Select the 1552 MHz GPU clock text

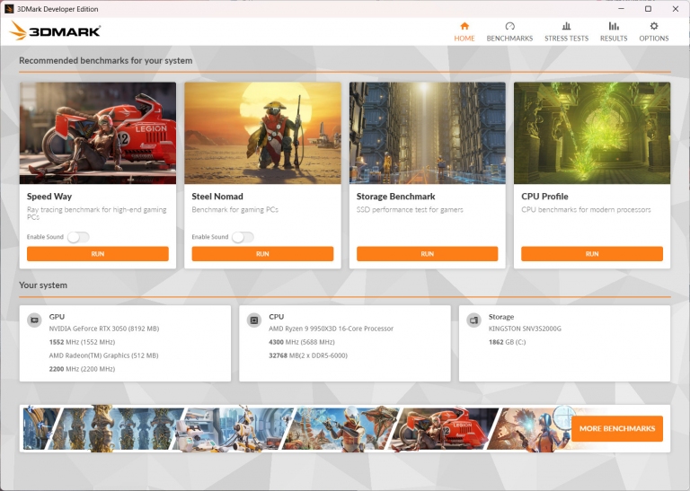point(82,342)
